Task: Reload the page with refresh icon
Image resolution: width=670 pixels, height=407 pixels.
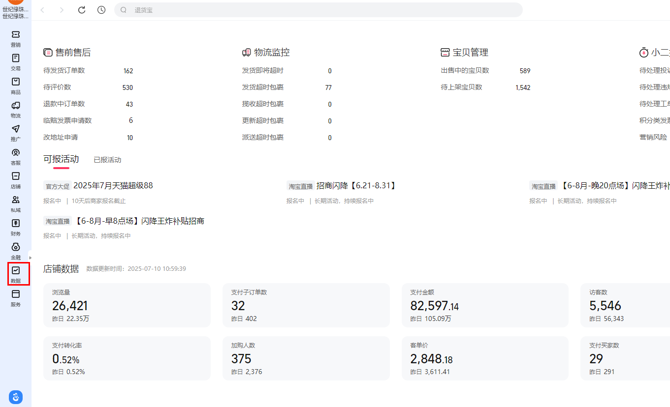Action: [x=82, y=10]
